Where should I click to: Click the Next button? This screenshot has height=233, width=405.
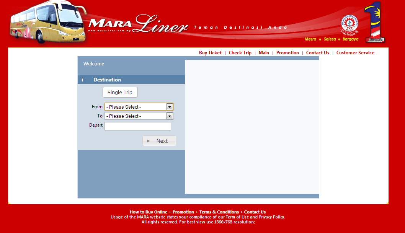point(160,141)
